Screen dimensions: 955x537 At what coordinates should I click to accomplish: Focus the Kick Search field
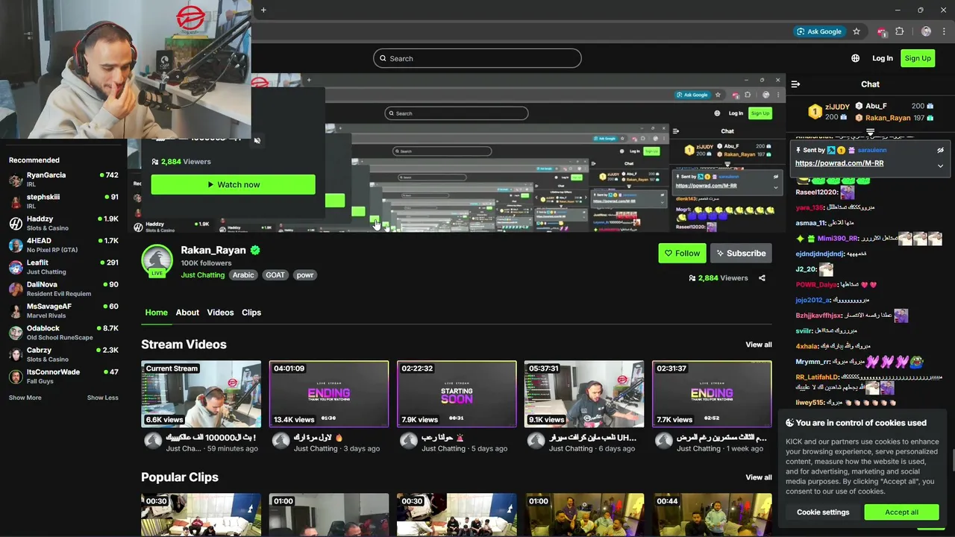pos(477,58)
